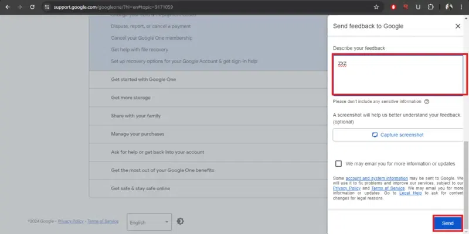The height and width of the screenshot is (234, 469).
Task: Open the Legal Help link
Action: click(x=410, y=193)
